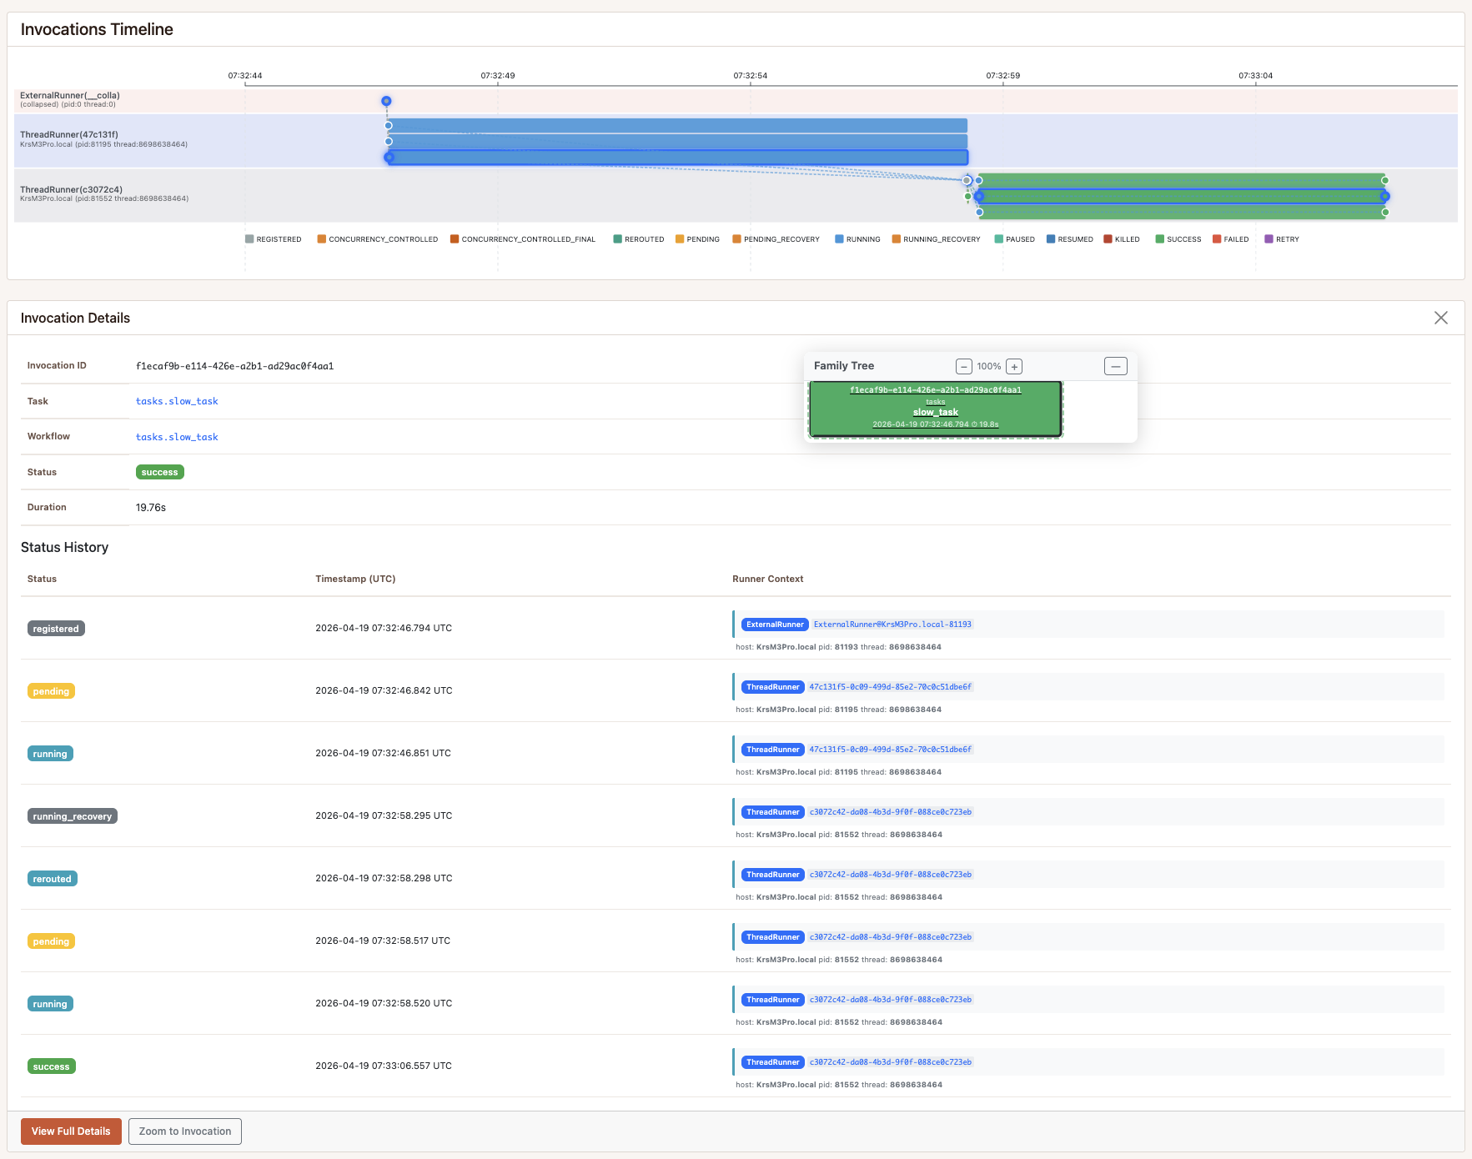This screenshot has width=1472, height=1159.
Task: Toggle the SUCCESS status legend item
Action: [1178, 239]
